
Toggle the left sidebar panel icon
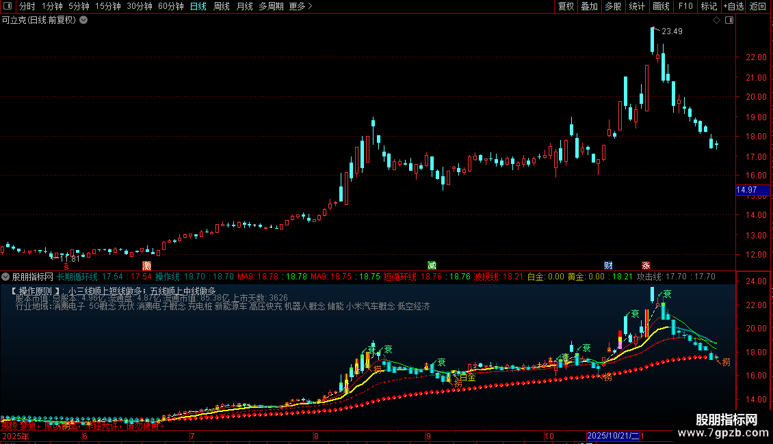point(8,6)
